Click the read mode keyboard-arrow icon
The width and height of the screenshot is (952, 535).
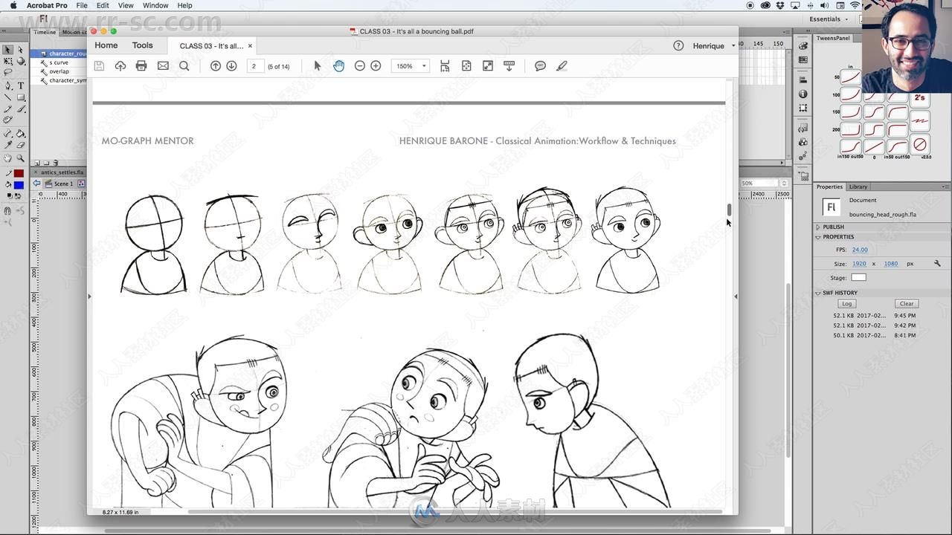point(509,66)
